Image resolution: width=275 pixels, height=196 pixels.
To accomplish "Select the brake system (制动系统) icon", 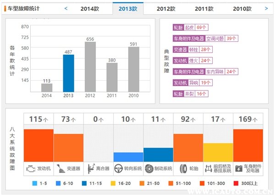I will tap(149, 168).
